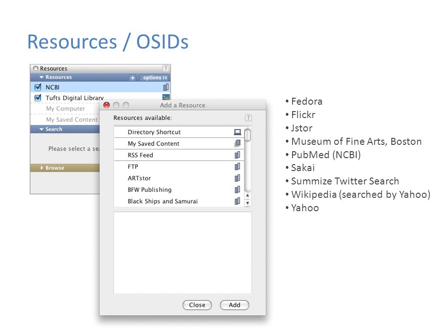
Task: Uncheck the Tufts Digital Library checkbox
Action: (x=37, y=98)
